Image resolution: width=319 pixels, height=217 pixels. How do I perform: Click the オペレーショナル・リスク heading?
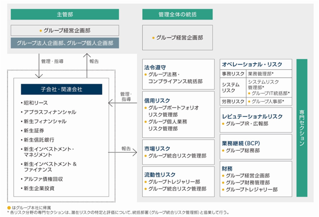[x=252, y=64]
